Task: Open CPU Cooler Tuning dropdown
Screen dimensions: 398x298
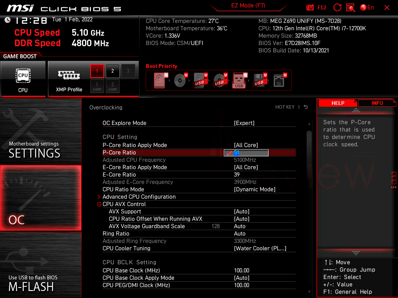Action: (260, 248)
